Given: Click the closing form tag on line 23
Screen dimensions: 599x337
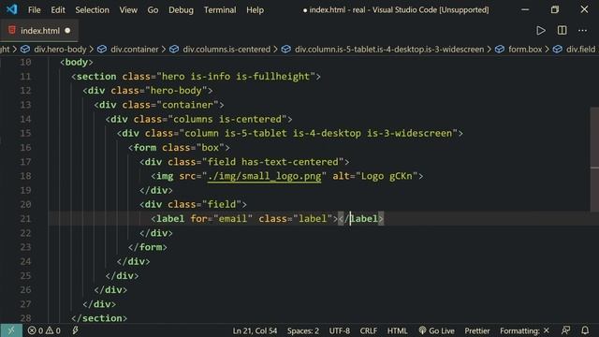Looking at the screenshot, I should click(x=148, y=247).
